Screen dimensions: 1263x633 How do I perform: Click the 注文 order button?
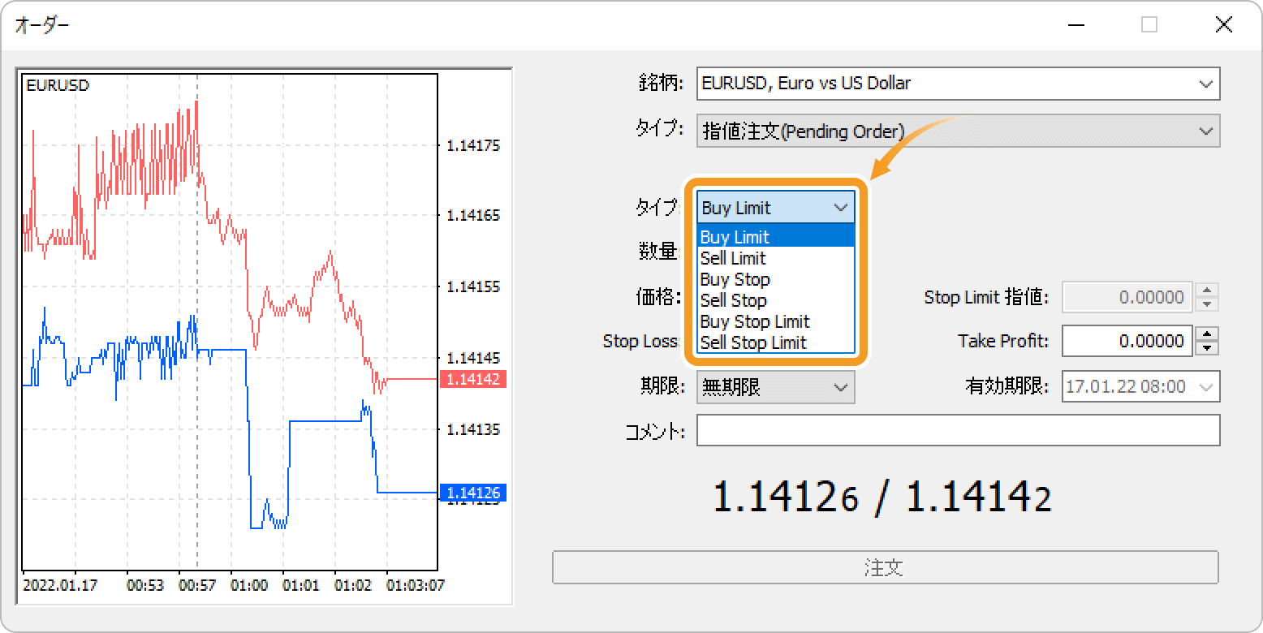pyautogui.click(x=886, y=567)
